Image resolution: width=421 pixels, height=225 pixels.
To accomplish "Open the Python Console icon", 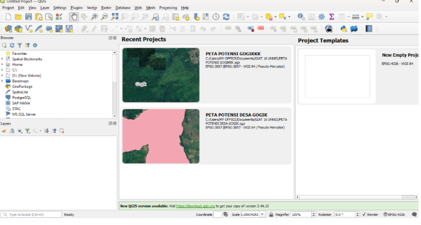I will coord(343,29).
